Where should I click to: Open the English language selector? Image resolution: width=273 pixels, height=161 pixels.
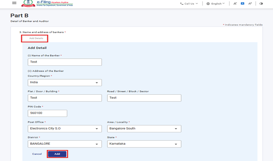pyautogui.click(x=215, y=4)
